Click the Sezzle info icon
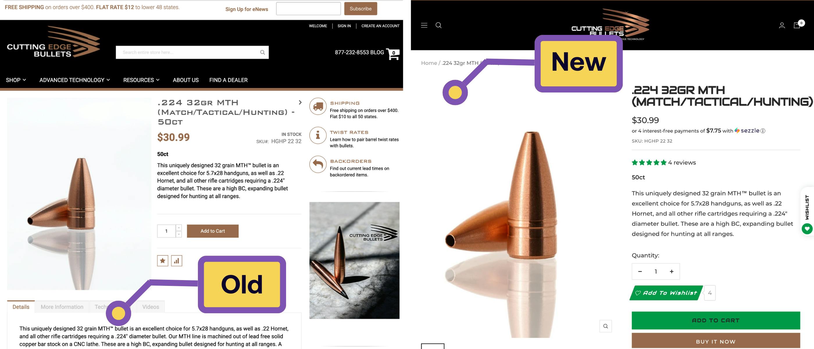The height and width of the screenshot is (349, 814). (763, 131)
